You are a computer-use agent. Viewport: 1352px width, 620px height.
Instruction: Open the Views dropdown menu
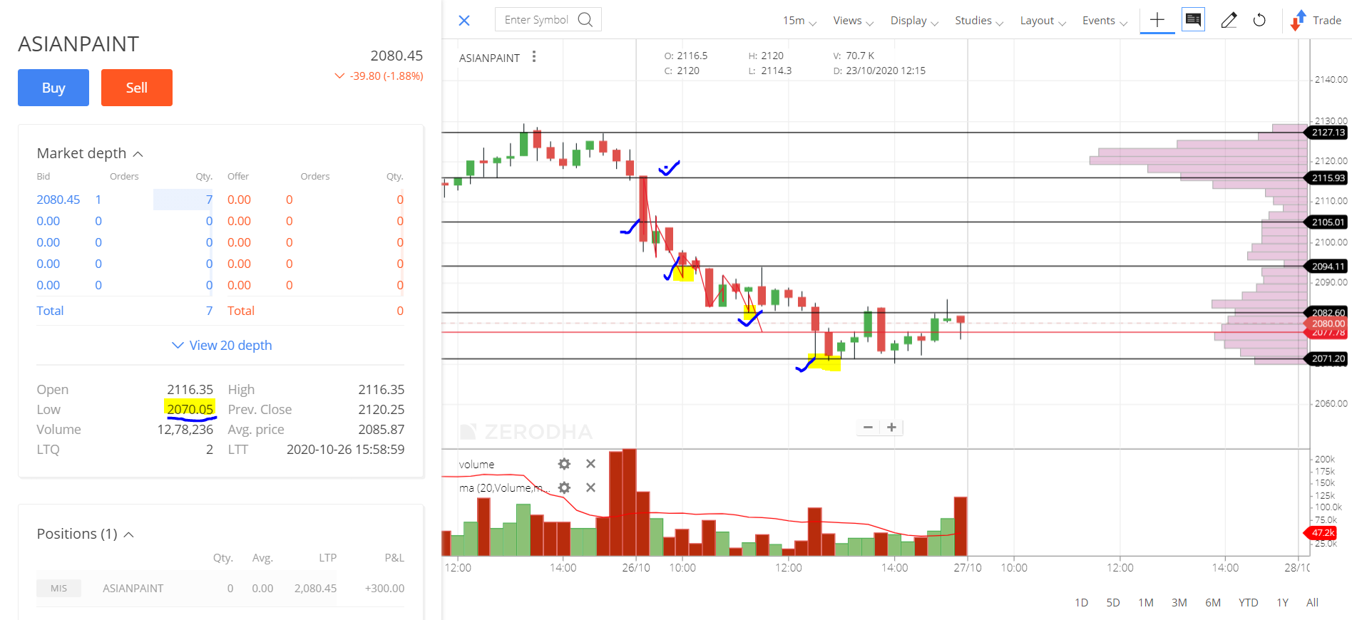point(854,21)
